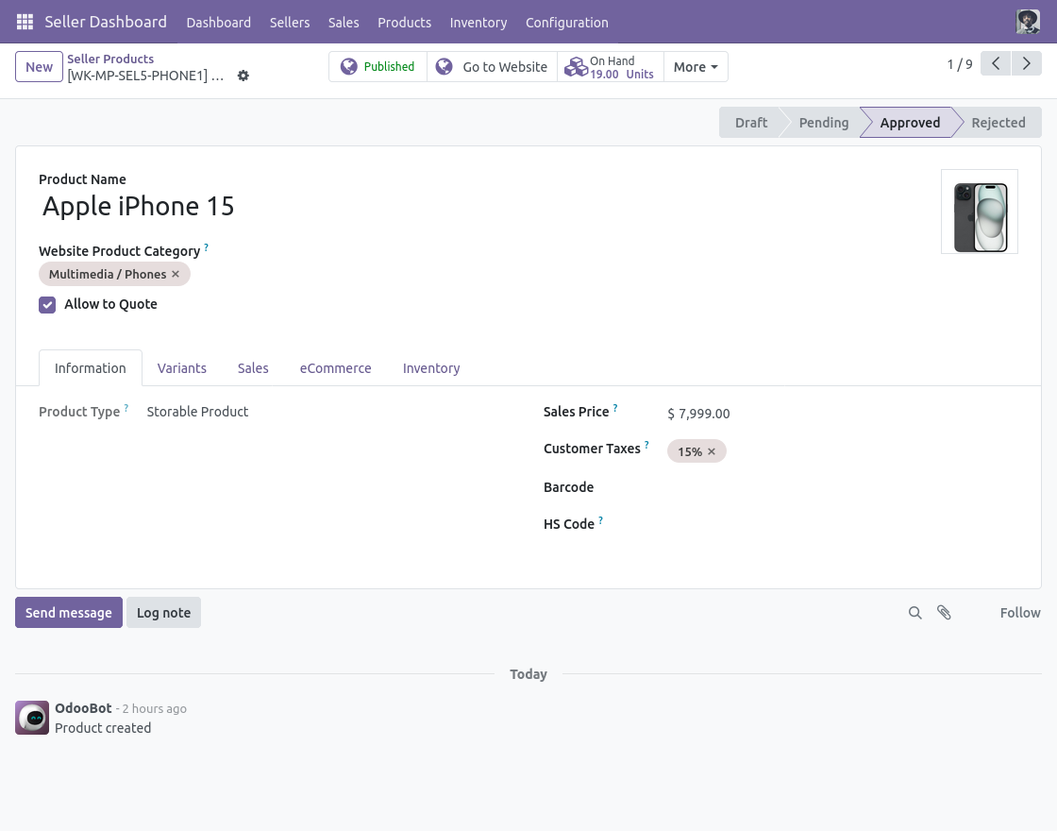Click the iPhone product image thumbnail
Viewport: 1057px width, 831px height.
pyautogui.click(x=980, y=212)
